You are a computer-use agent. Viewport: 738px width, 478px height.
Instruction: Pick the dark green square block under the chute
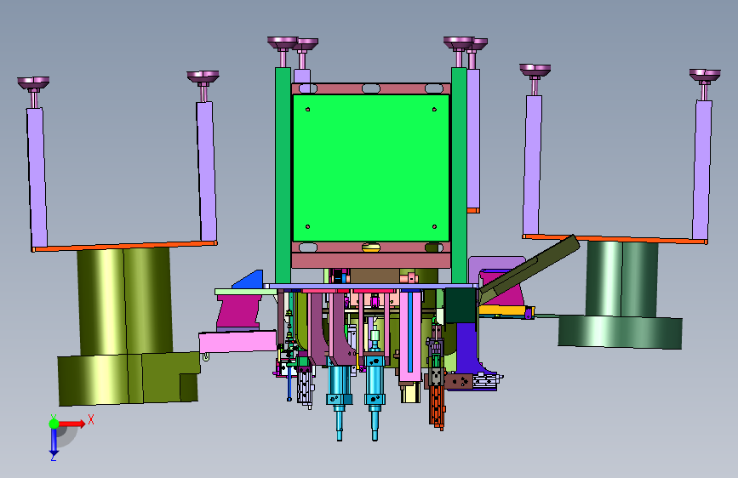(x=460, y=305)
